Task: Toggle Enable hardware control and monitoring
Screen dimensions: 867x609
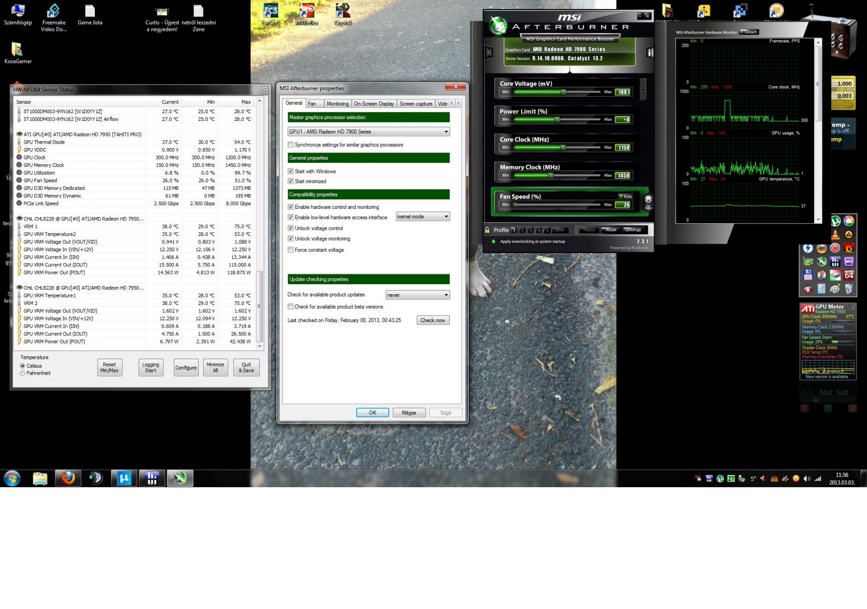Action: pos(291,207)
